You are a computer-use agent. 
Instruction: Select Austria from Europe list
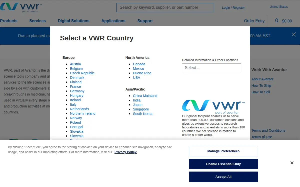pos(75,64)
